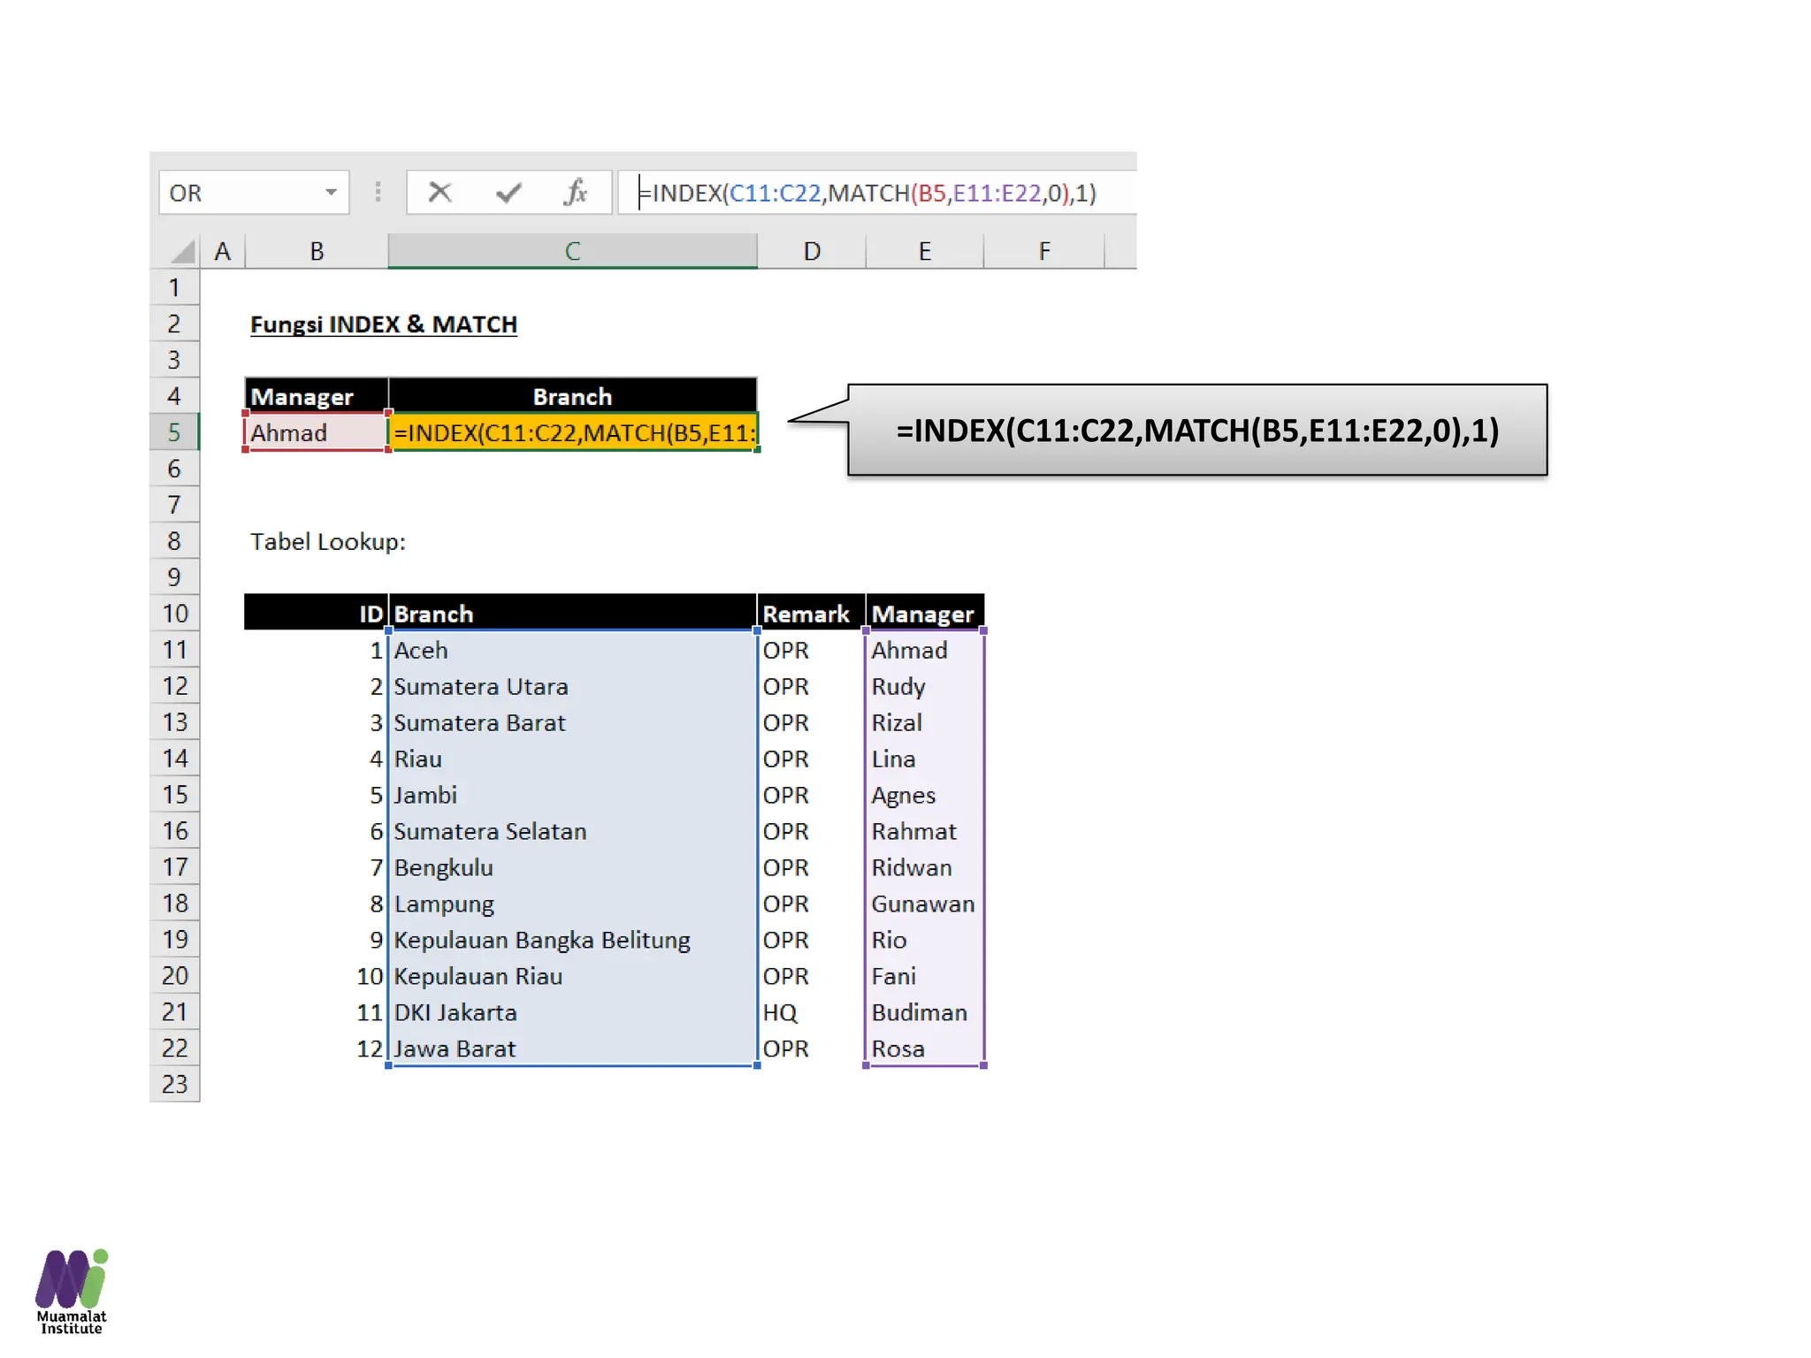Click the 'Jawa Barat' cell
Image resolution: width=1811 pixels, height=1358 pixels.
(x=573, y=1049)
